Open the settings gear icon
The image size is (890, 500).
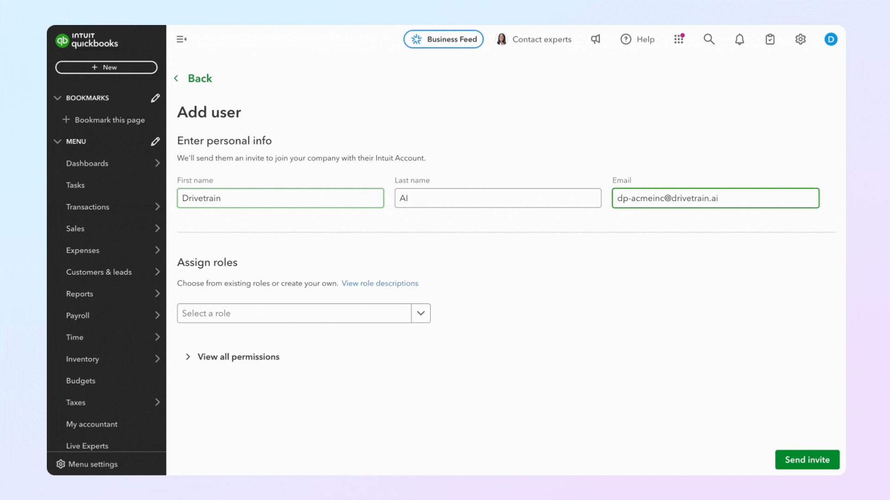click(x=801, y=39)
